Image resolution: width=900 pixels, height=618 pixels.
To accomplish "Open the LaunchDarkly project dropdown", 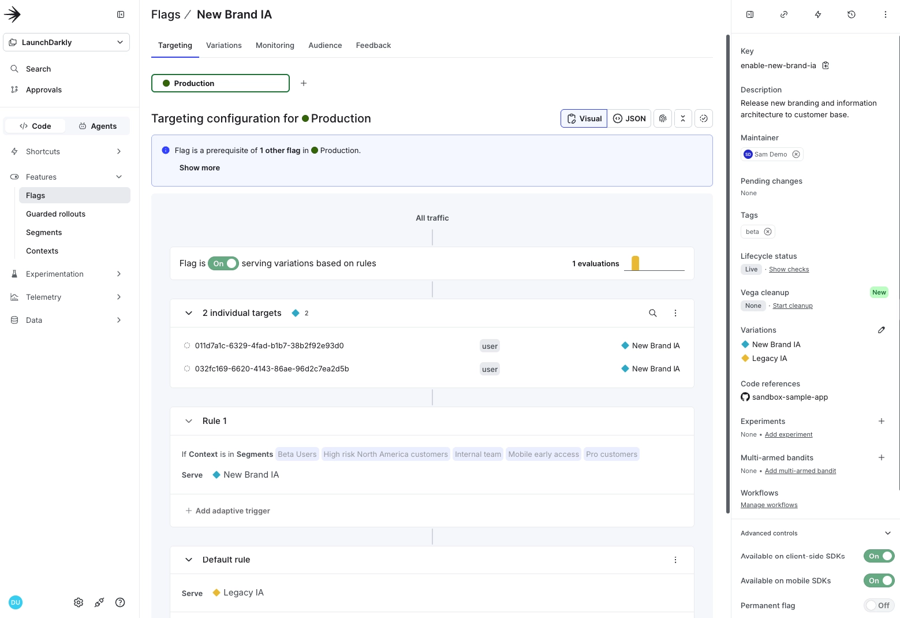I will click(66, 42).
